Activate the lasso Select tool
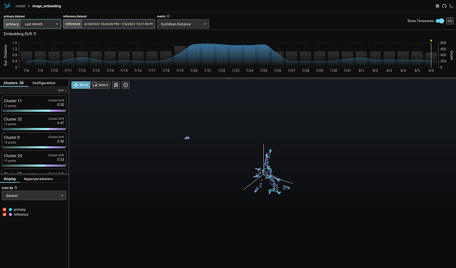This screenshot has height=268, width=456. [x=100, y=85]
